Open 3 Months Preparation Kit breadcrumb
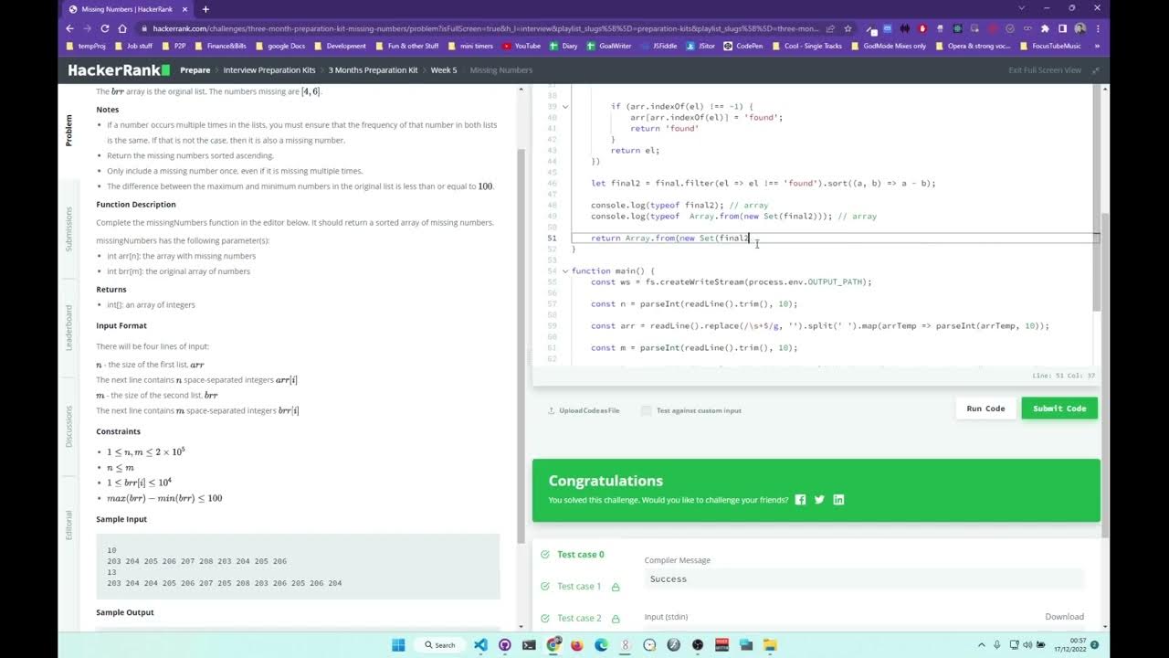 tap(373, 70)
